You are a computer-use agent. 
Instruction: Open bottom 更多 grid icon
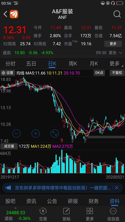pos(90,214)
